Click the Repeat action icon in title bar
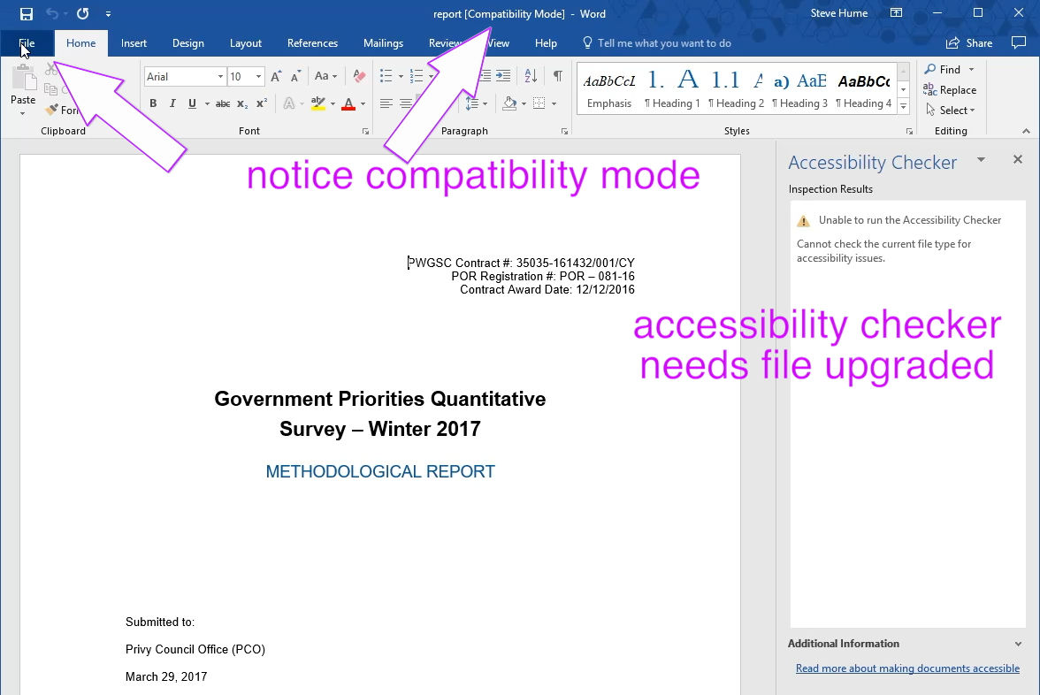 click(83, 13)
